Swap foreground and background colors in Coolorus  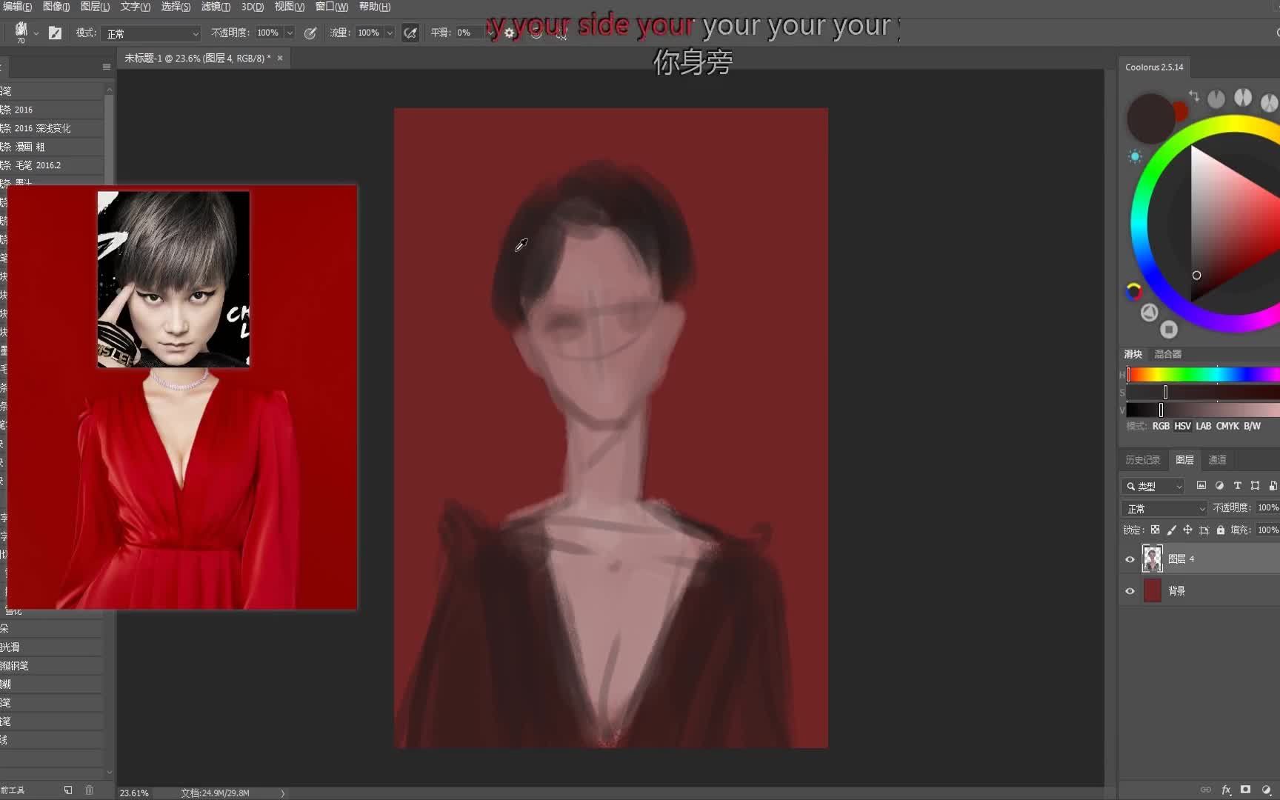click(x=1194, y=96)
